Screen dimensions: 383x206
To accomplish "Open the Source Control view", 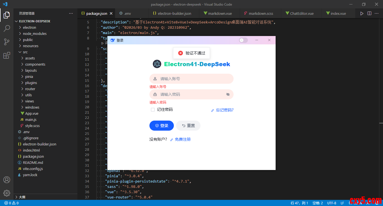I will (7, 42).
